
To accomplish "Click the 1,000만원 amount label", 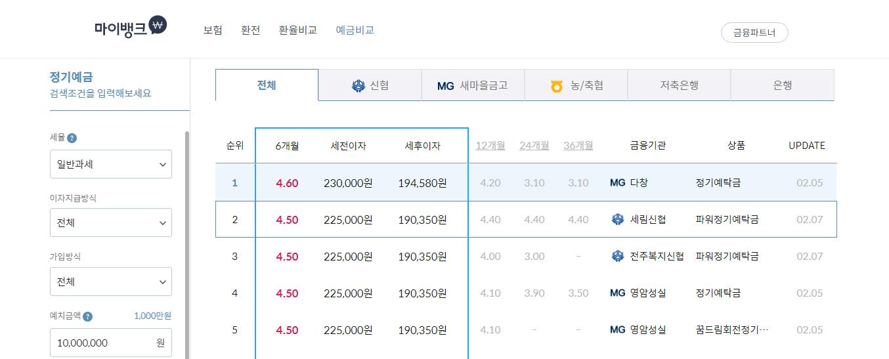I will coord(153,316).
